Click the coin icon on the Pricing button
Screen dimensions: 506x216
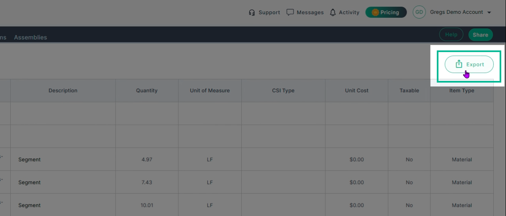click(x=375, y=12)
